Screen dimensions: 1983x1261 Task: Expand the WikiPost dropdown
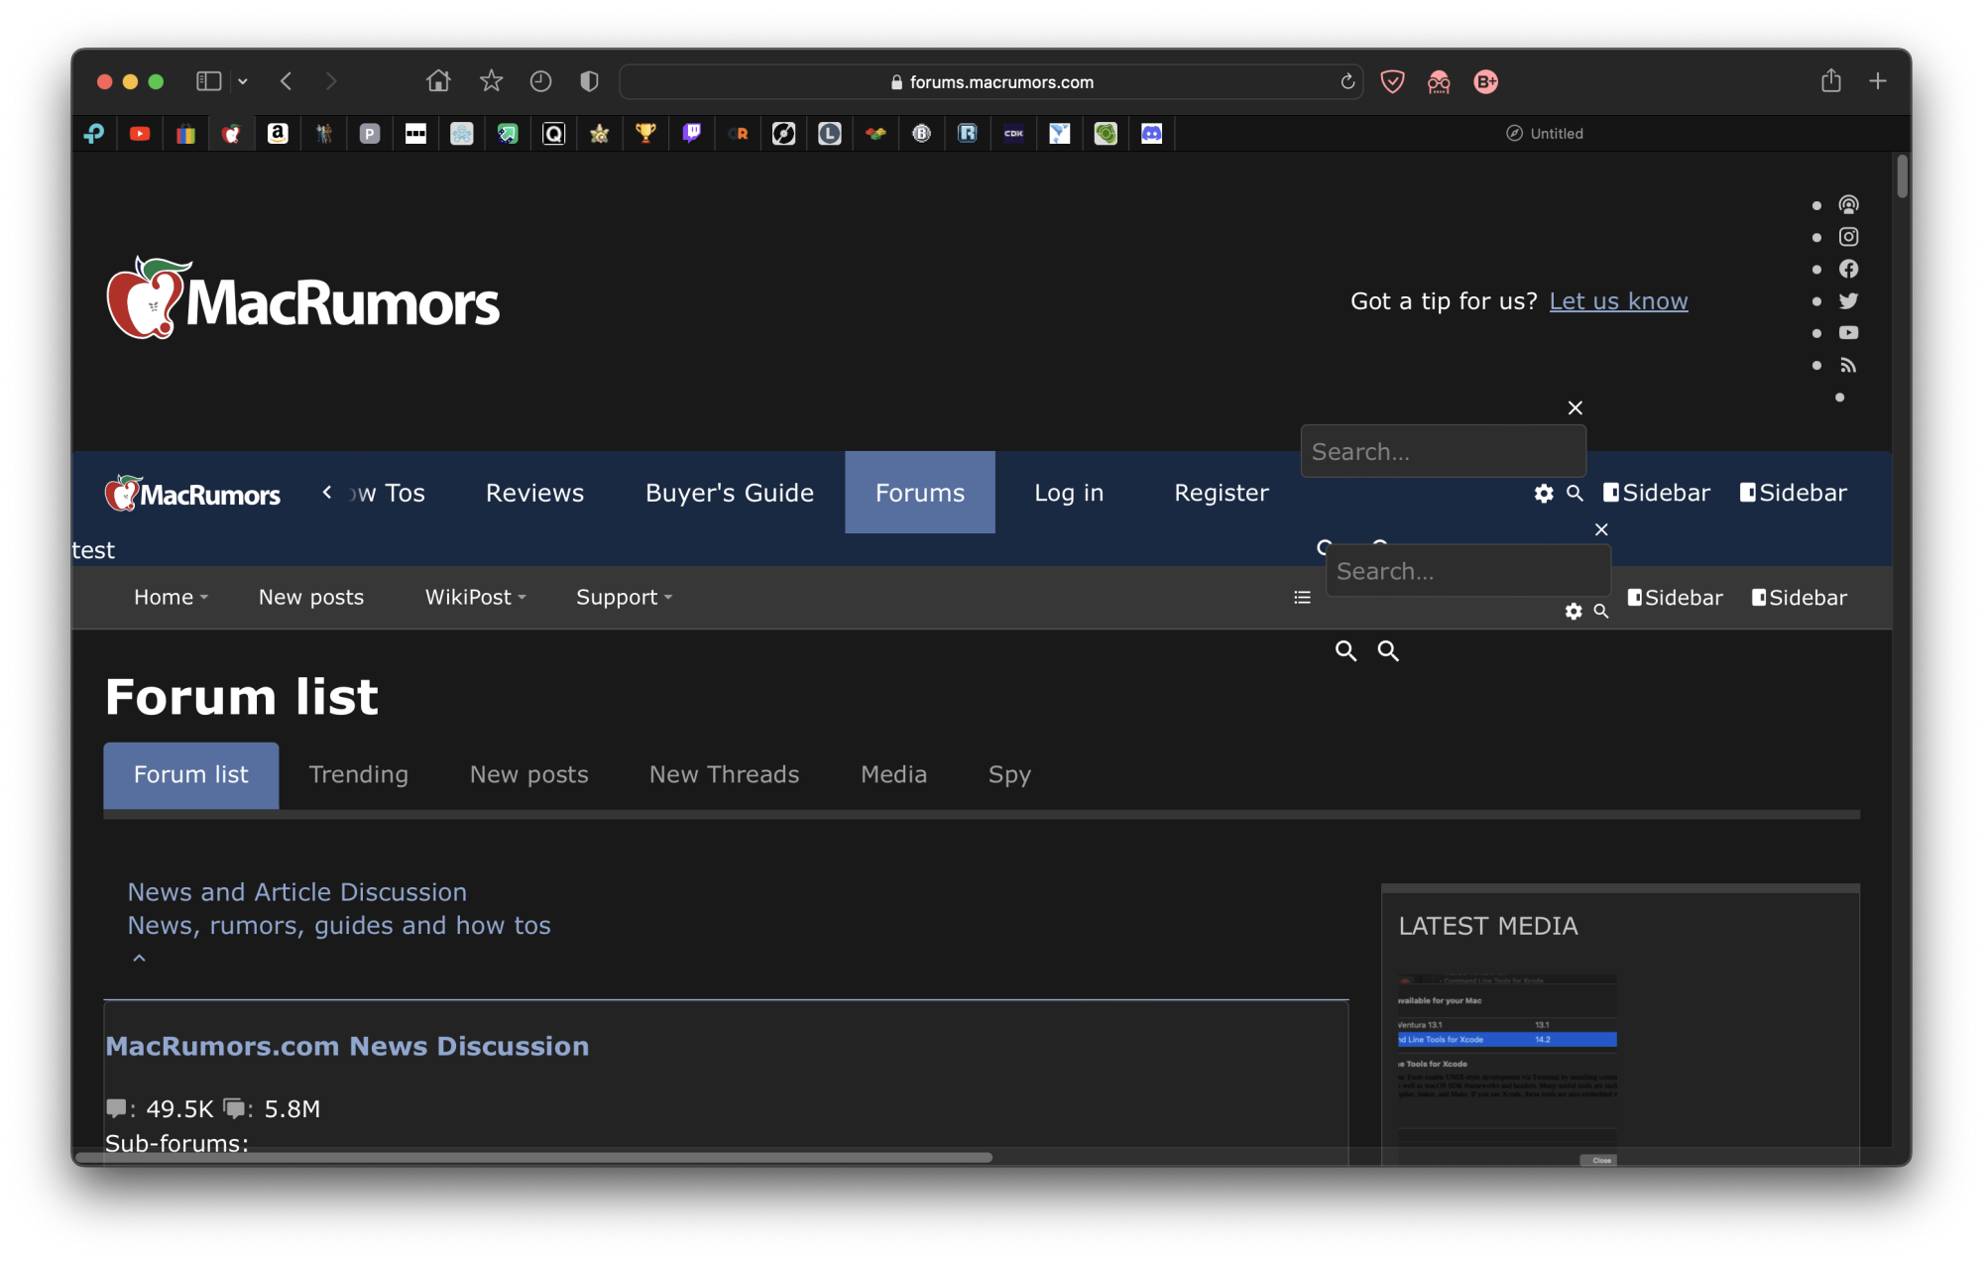coord(475,598)
